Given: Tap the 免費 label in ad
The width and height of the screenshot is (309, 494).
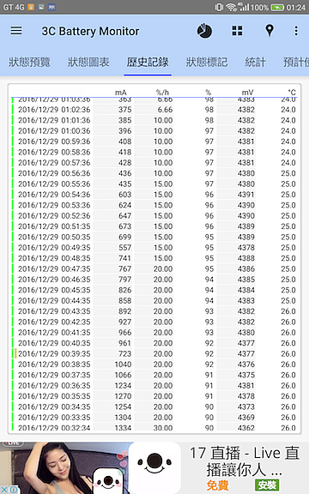Looking at the screenshot, I should (x=217, y=485).
